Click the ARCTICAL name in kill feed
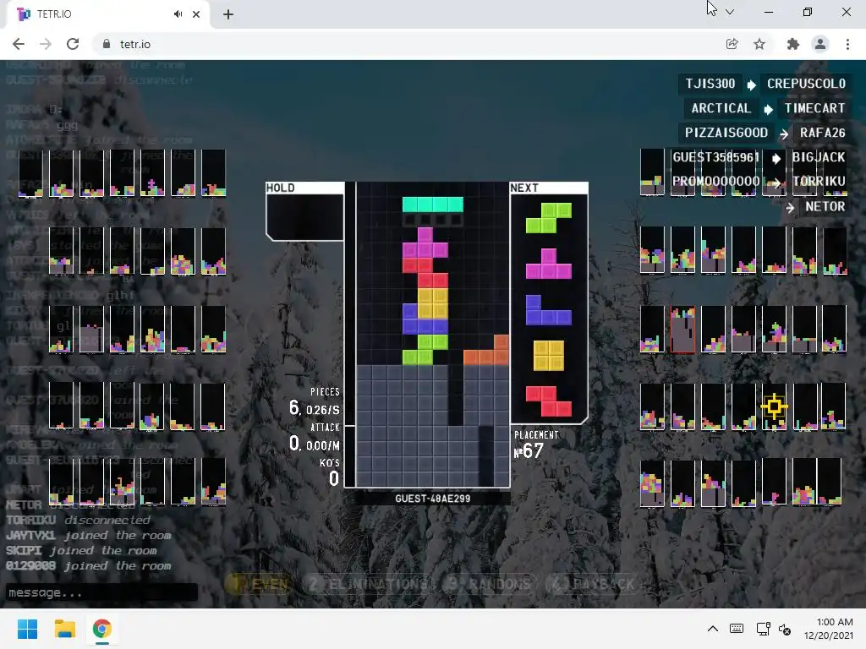 point(721,108)
